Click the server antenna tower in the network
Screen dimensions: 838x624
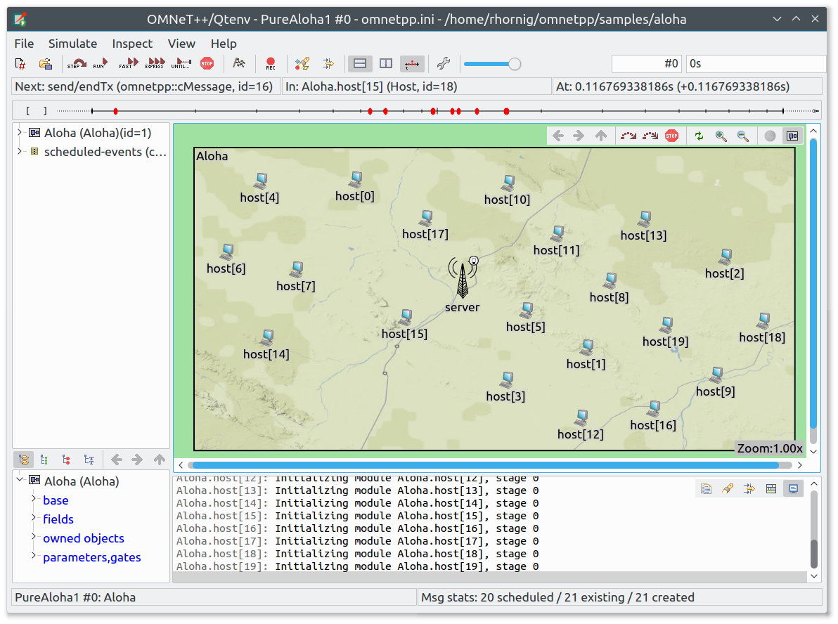[463, 278]
